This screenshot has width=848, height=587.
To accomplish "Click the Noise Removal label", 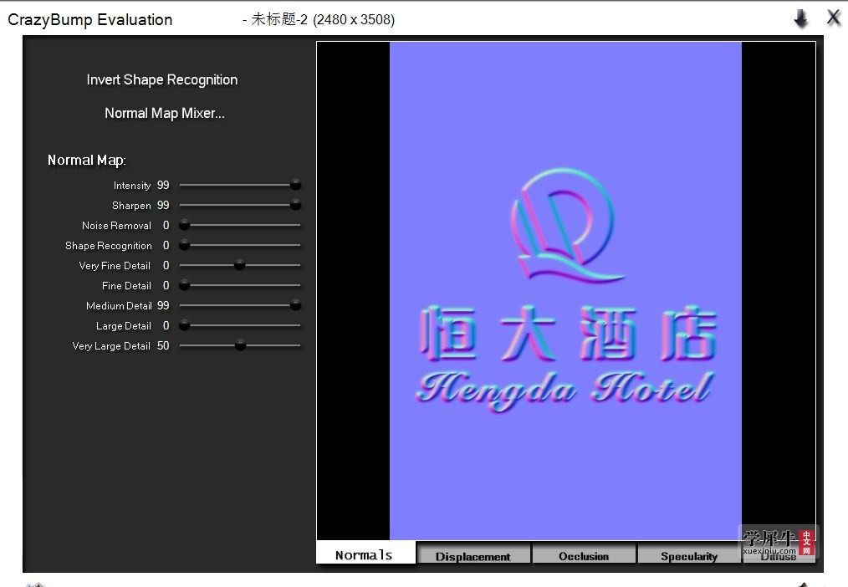I will click(x=116, y=226).
